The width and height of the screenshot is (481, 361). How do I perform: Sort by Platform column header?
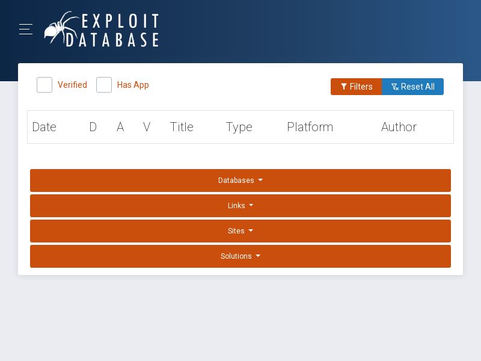pos(310,127)
